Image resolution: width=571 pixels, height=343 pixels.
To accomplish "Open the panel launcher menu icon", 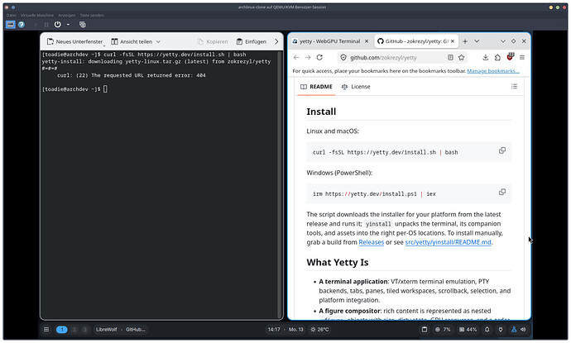I will click(46, 330).
